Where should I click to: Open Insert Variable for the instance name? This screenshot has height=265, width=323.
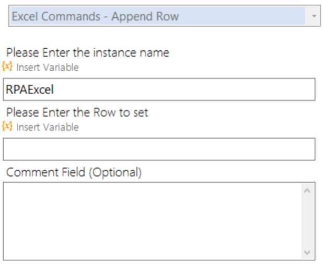coord(48,67)
